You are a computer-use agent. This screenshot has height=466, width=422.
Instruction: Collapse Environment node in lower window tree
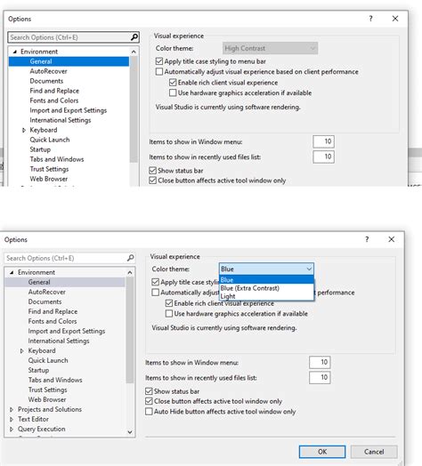point(12,272)
